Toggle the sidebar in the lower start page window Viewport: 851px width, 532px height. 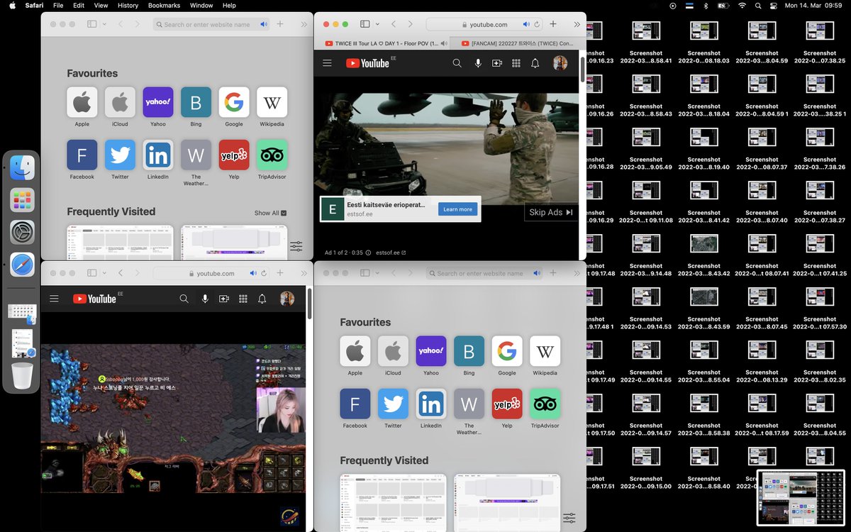(x=365, y=273)
